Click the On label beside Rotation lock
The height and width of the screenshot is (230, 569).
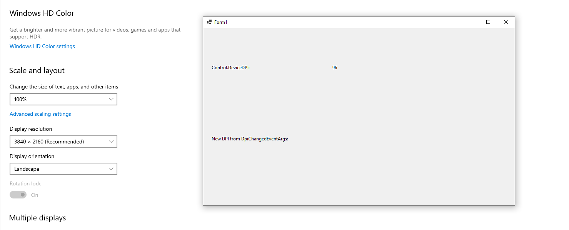(x=35, y=195)
